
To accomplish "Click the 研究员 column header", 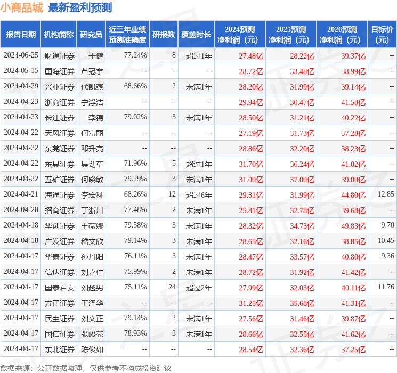I will click(91, 35).
